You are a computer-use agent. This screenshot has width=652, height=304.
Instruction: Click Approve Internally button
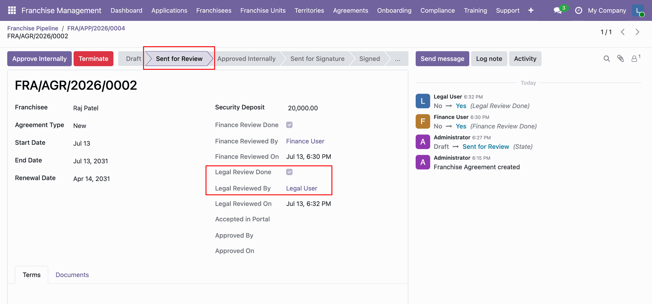pyautogui.click(x=39, y=59)
